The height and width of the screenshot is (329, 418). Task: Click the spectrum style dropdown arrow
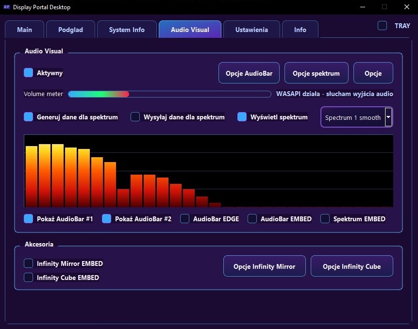[x=388, y=117]
